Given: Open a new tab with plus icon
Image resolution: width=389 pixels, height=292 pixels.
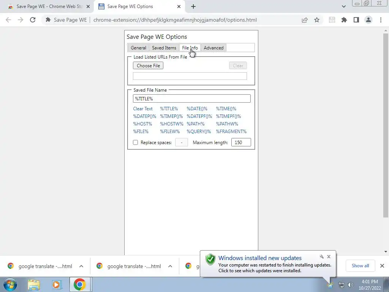Looking at the screenshot, I should pos(193,6).
